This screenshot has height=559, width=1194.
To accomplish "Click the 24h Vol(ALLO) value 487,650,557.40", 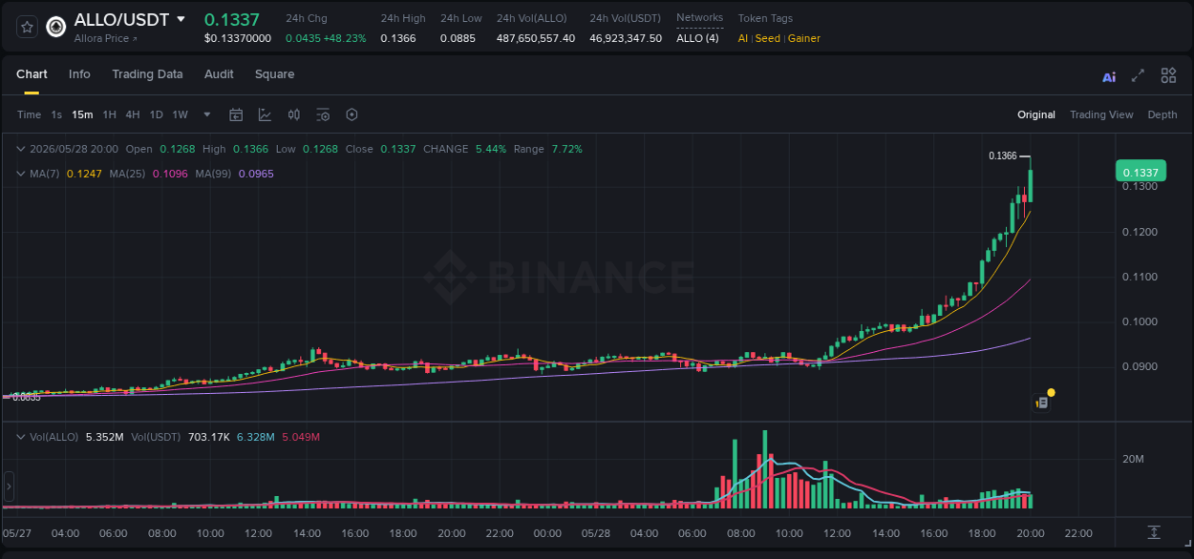I will 536,38.
